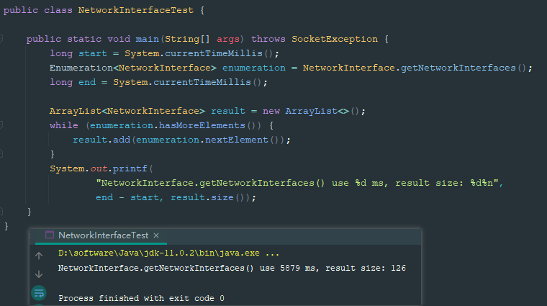Click the down arrow in the run console
The width and height of the screenshot is (547, 306).
39,274
